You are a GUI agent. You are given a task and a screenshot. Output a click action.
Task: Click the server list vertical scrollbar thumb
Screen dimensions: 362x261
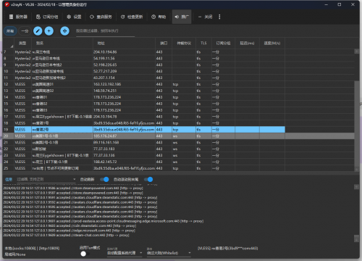click(356, 124)
